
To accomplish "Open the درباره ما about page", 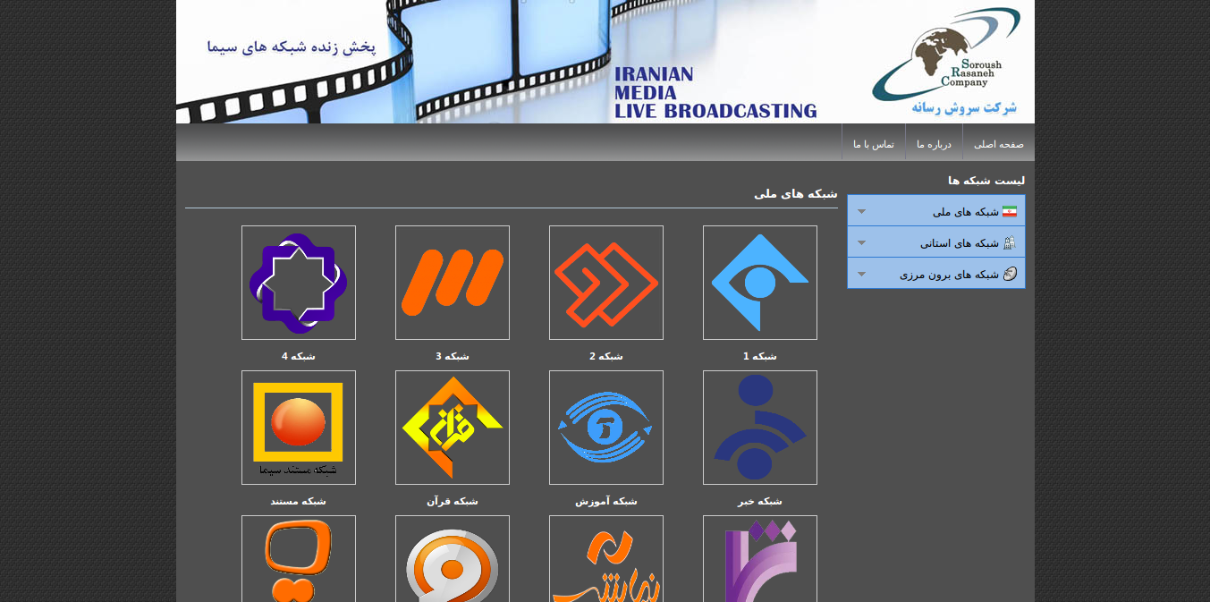I will tap(934, 144).
